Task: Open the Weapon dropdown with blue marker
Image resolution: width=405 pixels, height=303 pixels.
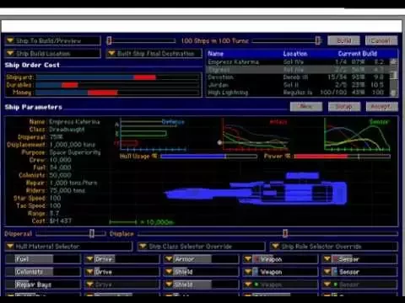Action: click(280, 272)
